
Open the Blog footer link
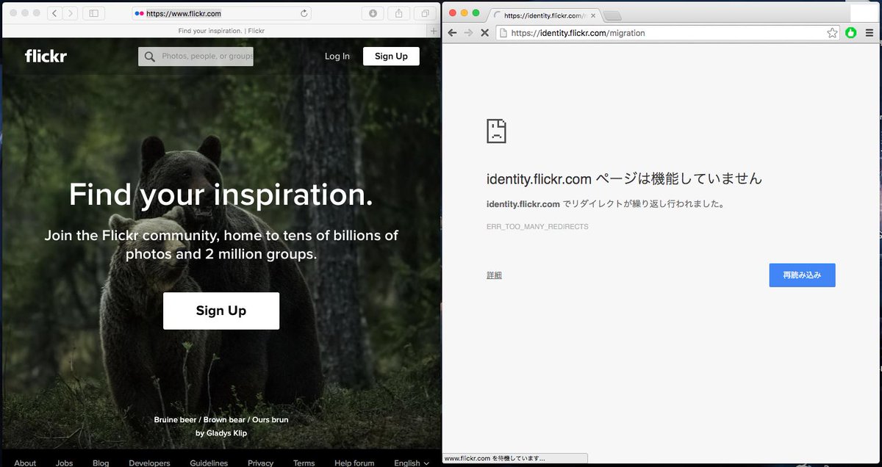click(101, 463)
